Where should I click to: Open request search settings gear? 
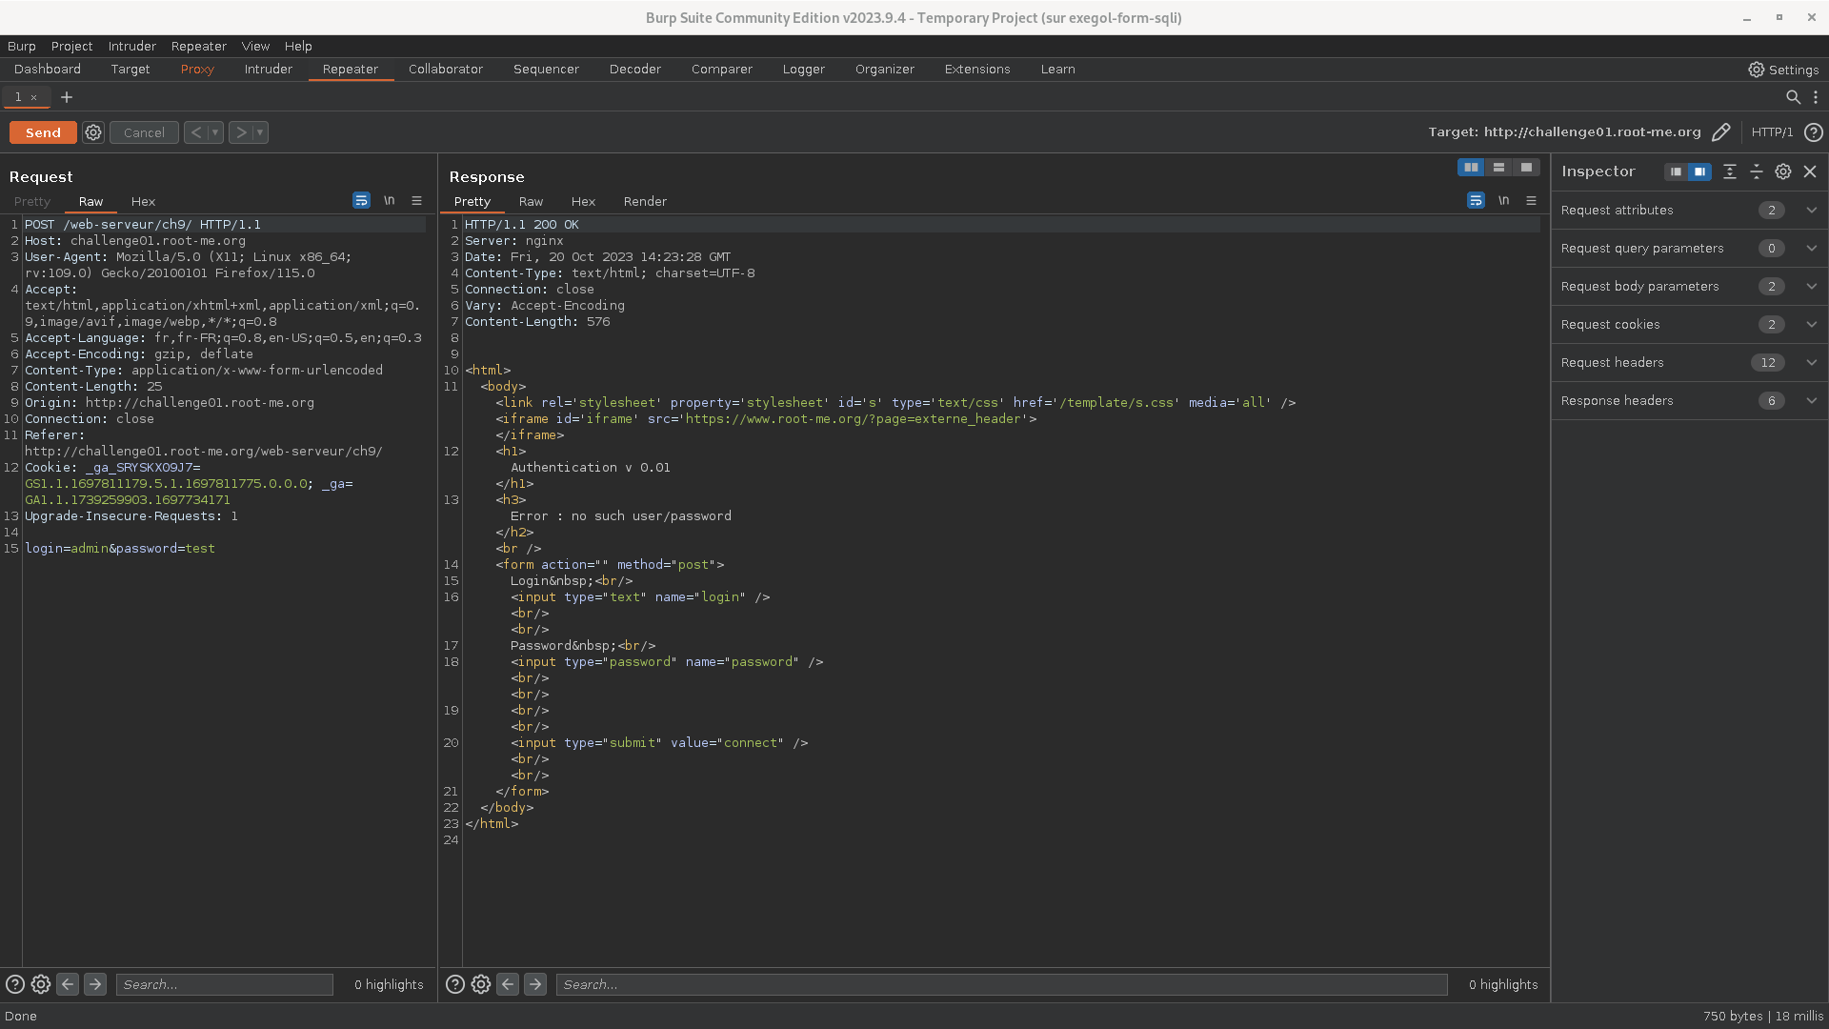coord(41,984)
